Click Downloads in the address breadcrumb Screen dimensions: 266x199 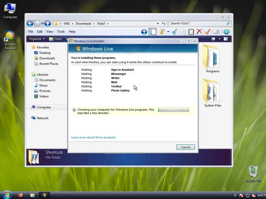pos(83,24)
